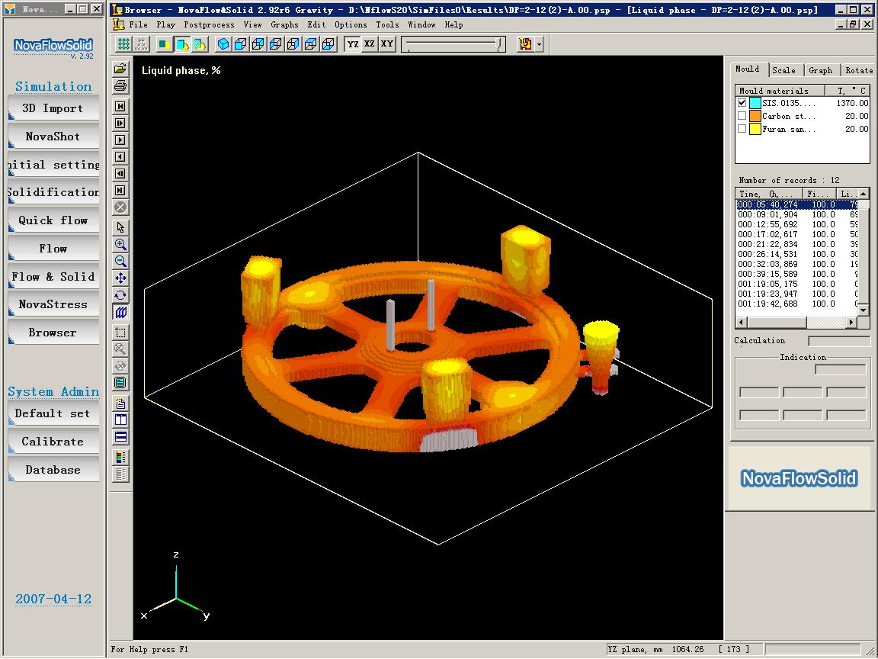Click the NovaShot button

[x=53, y=136]
